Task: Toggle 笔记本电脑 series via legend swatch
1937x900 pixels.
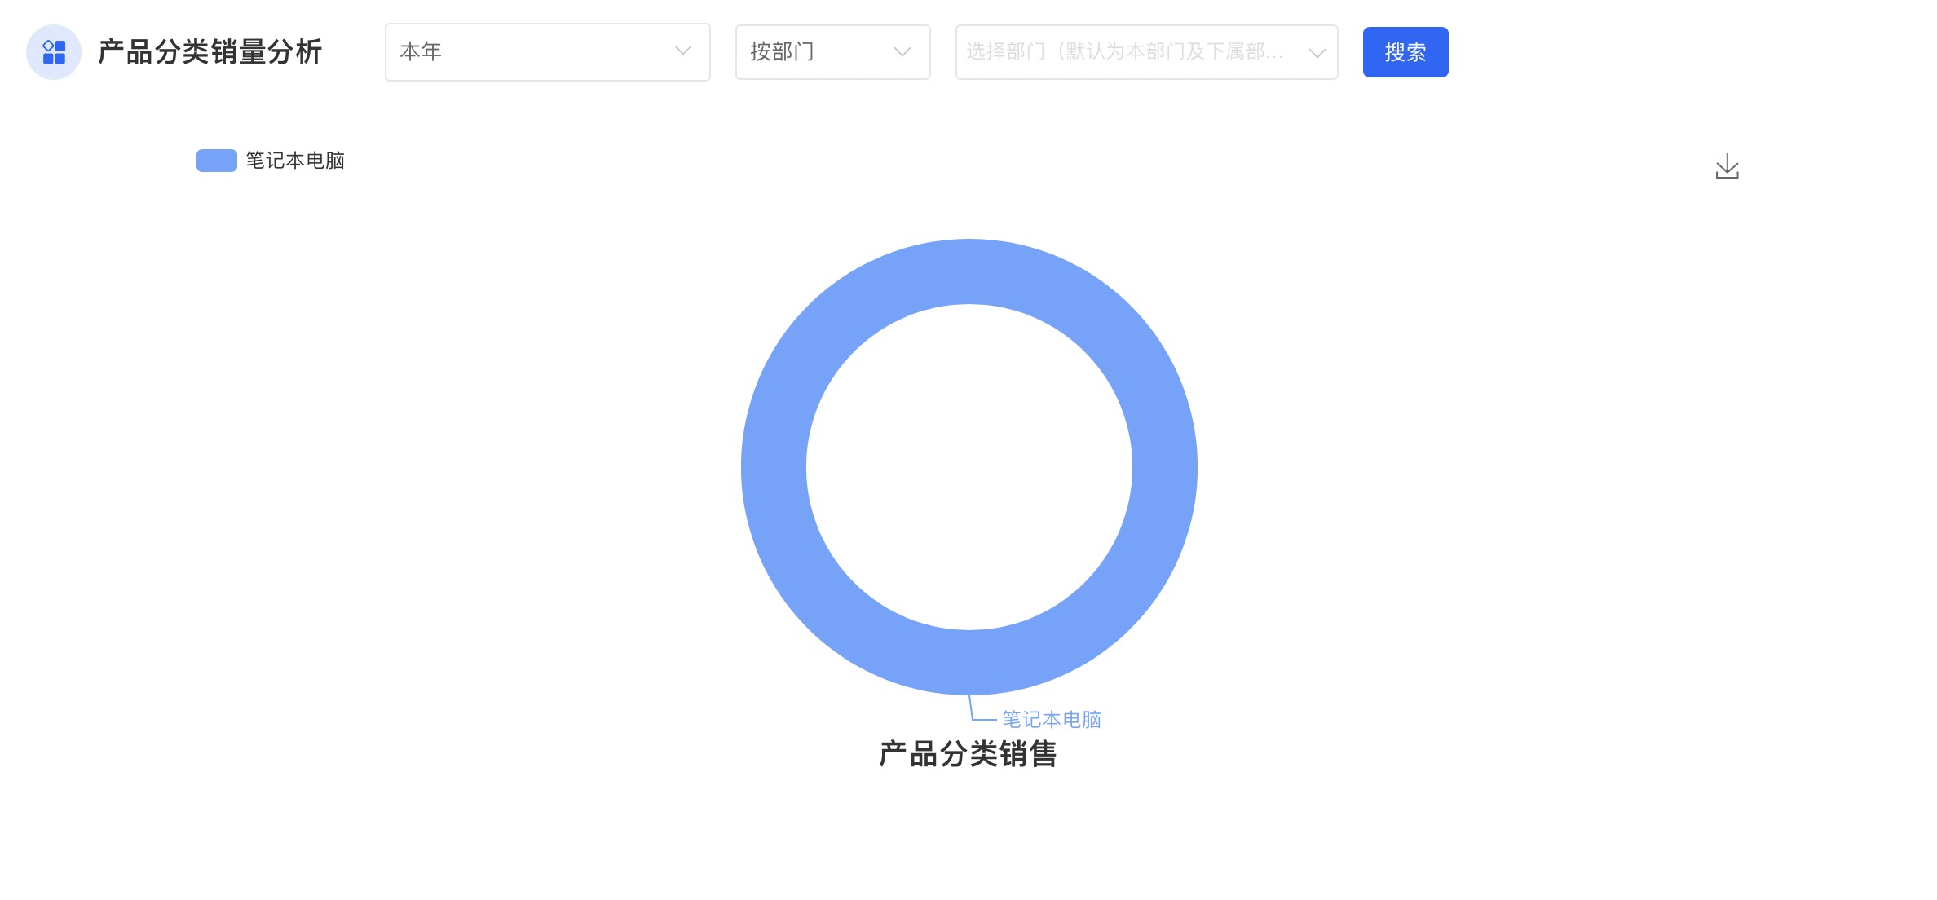Action: (x=217, y=161)
